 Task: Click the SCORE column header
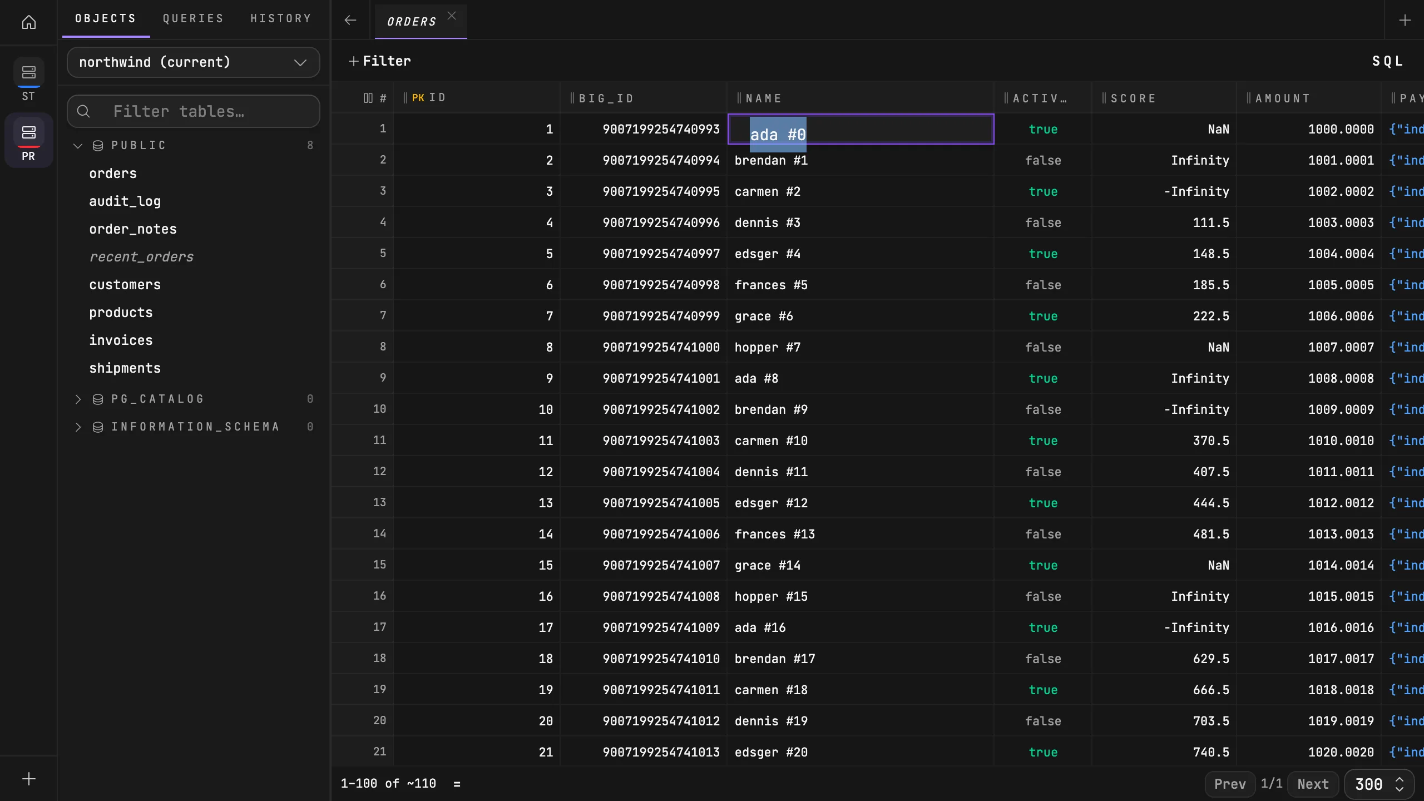click(x=1164, y=98)
